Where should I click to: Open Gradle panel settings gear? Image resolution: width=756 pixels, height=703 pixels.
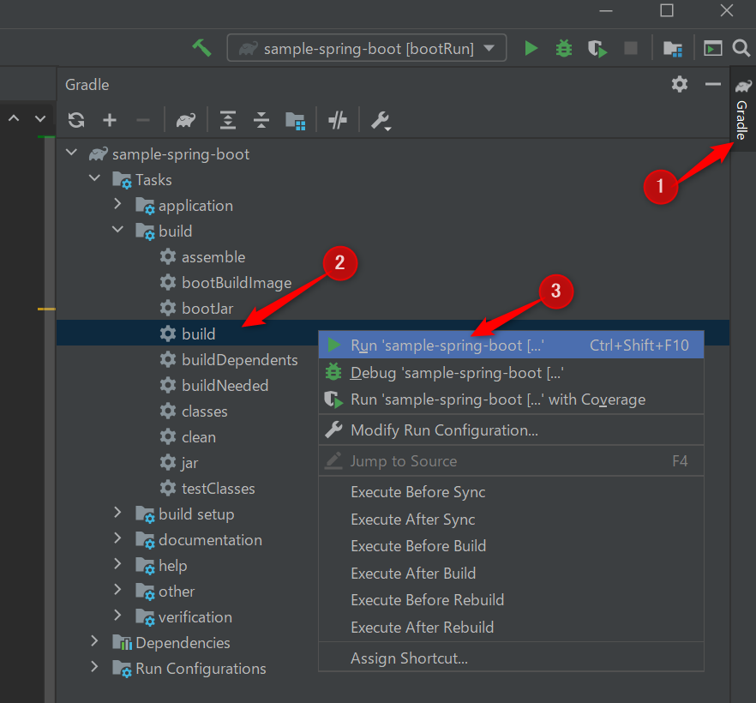tap(680, 84)
